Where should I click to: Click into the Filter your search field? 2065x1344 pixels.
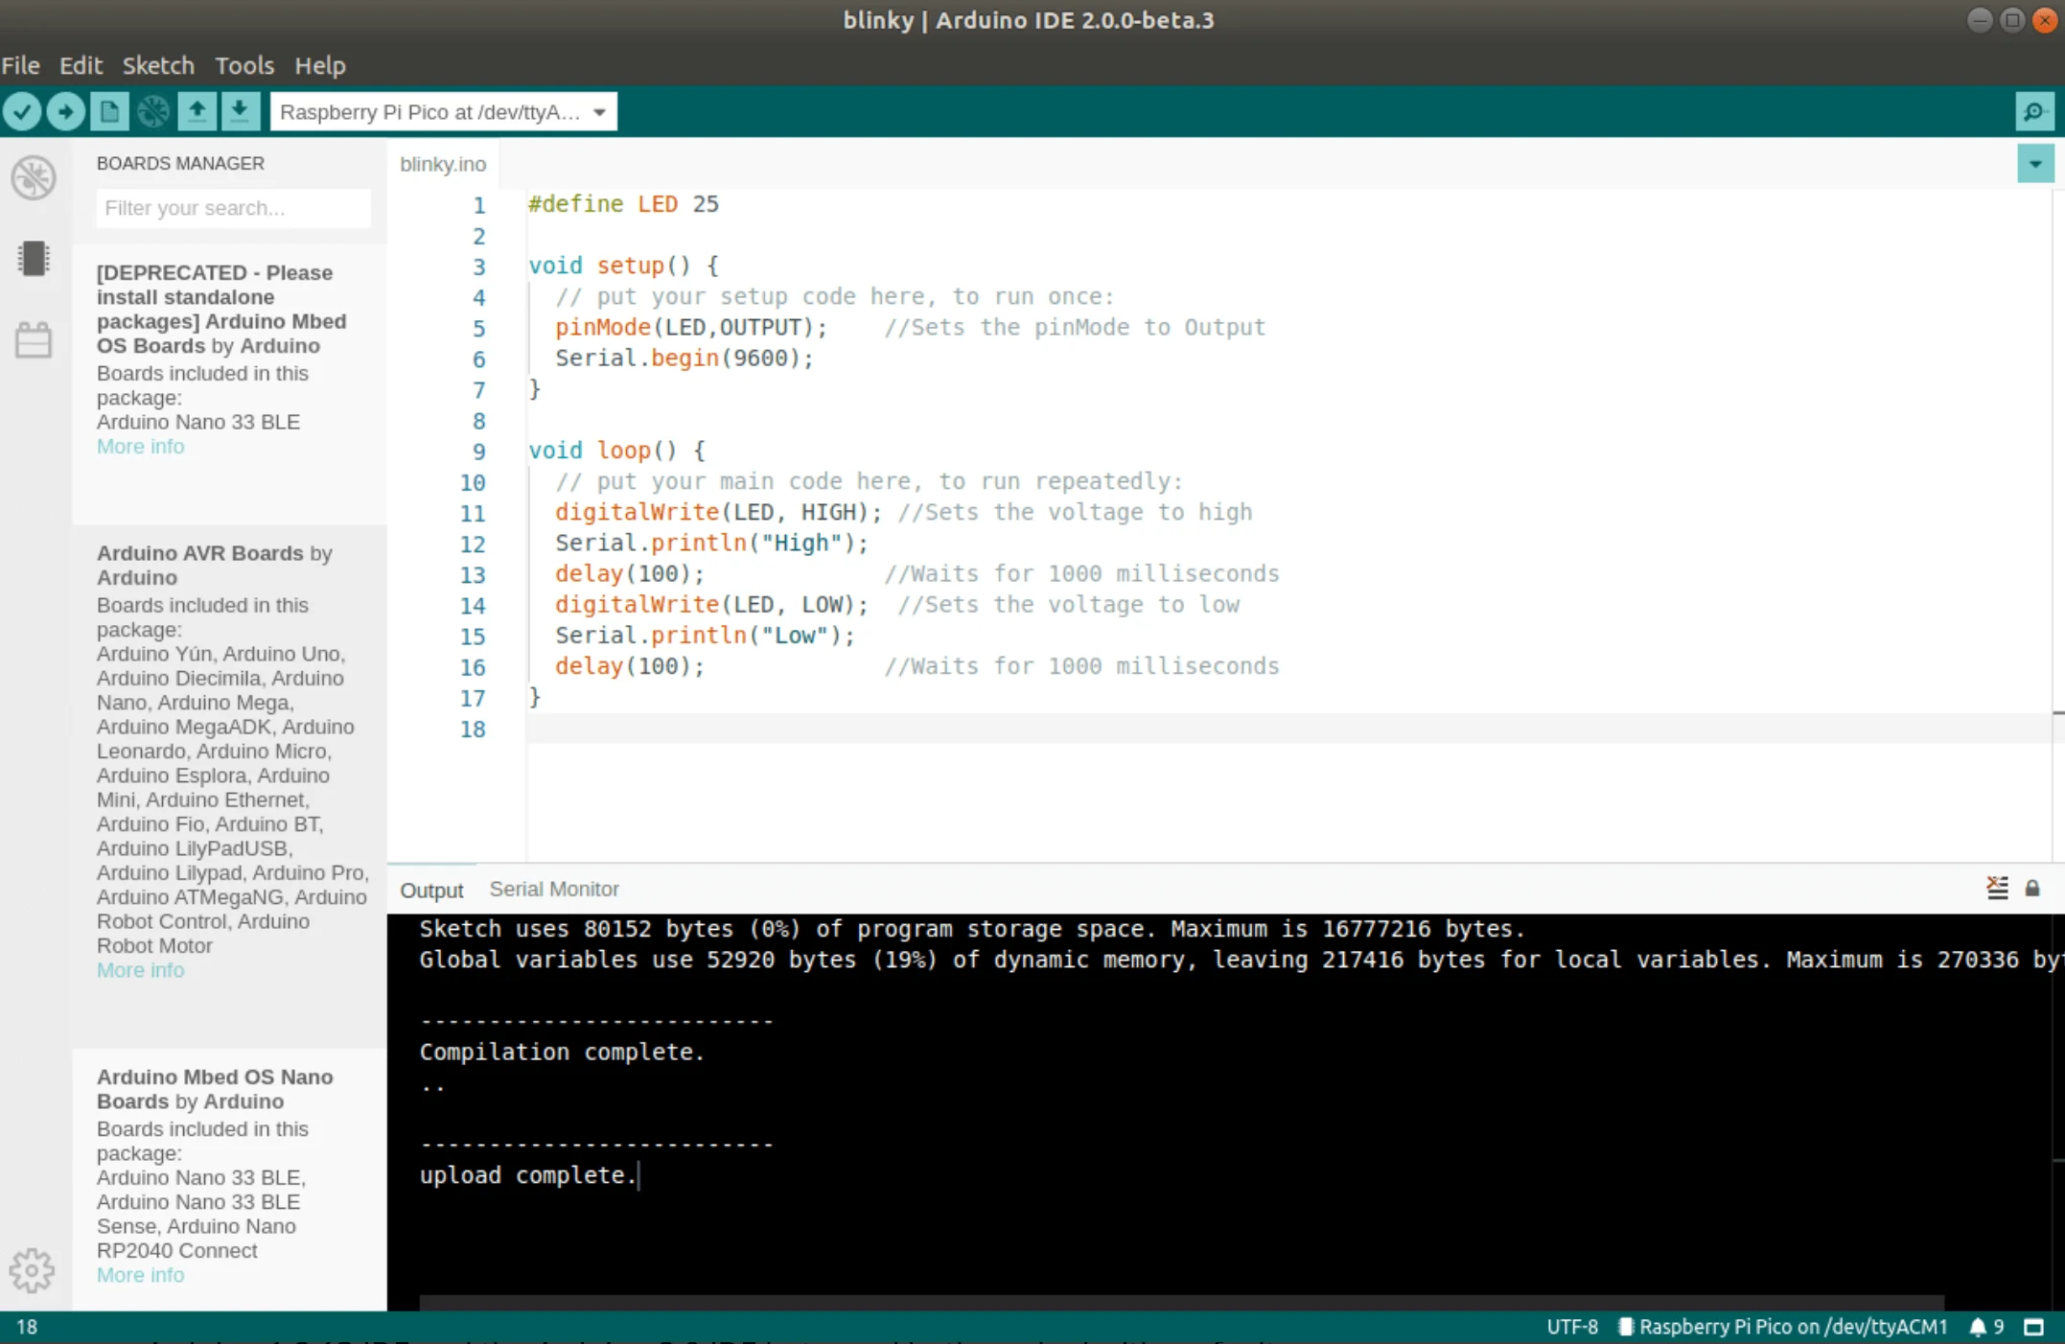(x=233, y=208)
